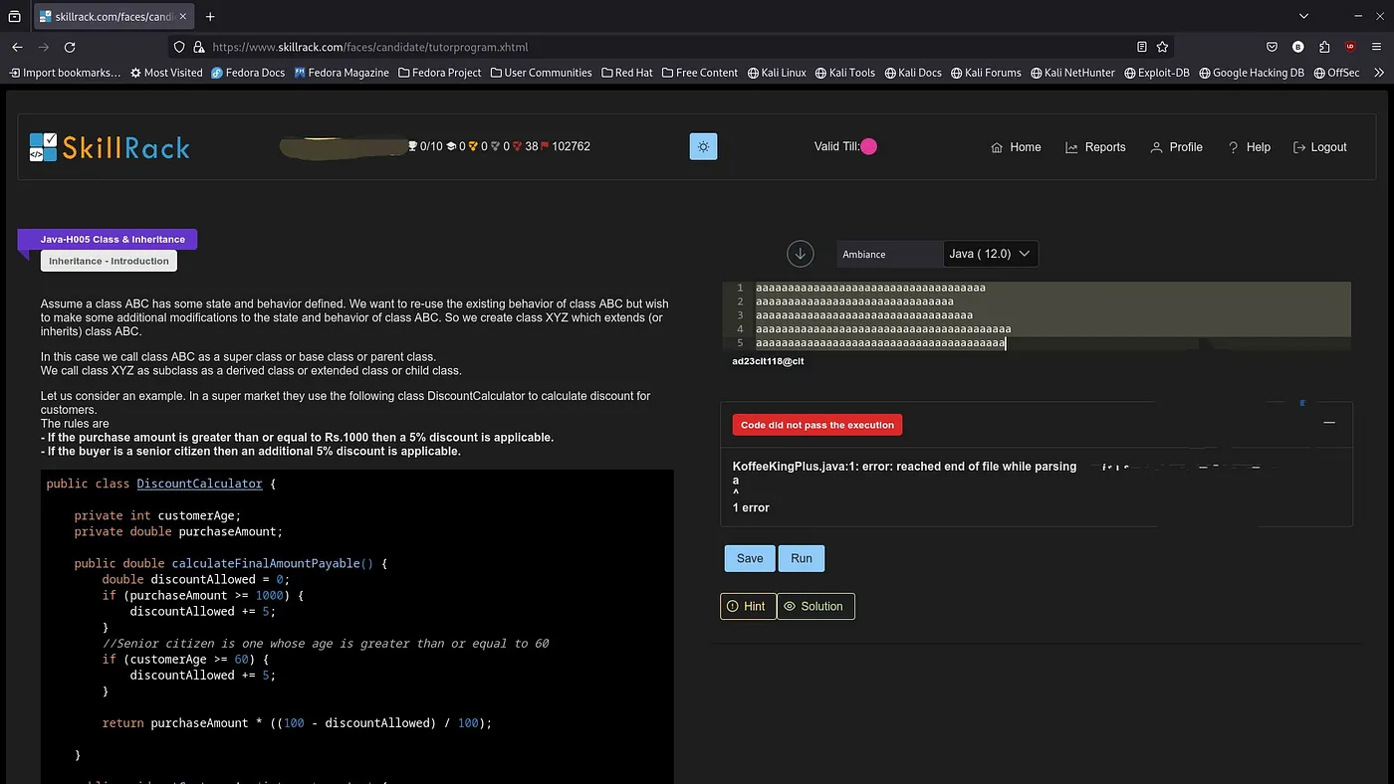1394x784 pixels.
Task: Open the Google Hacking DB bookmark
Action: coord(1252,73)
